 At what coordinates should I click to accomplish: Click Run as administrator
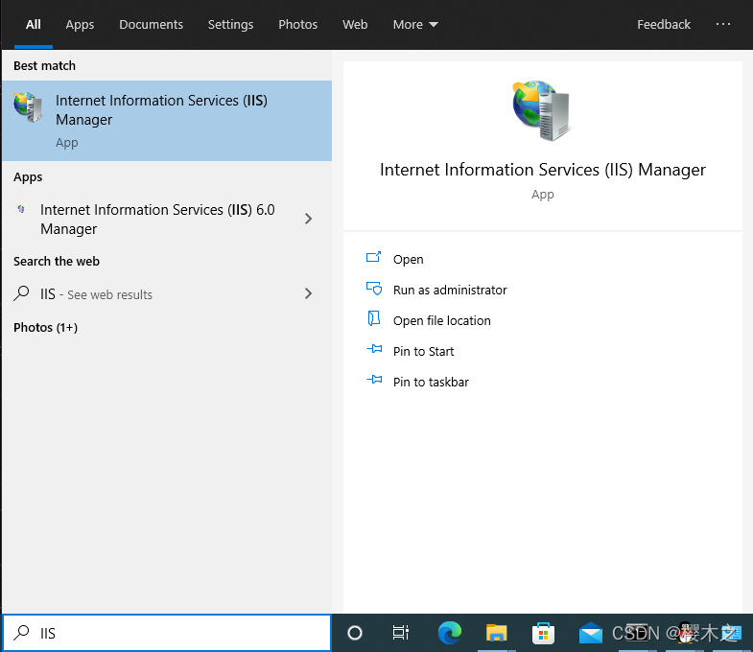click(x=450, y=290)
